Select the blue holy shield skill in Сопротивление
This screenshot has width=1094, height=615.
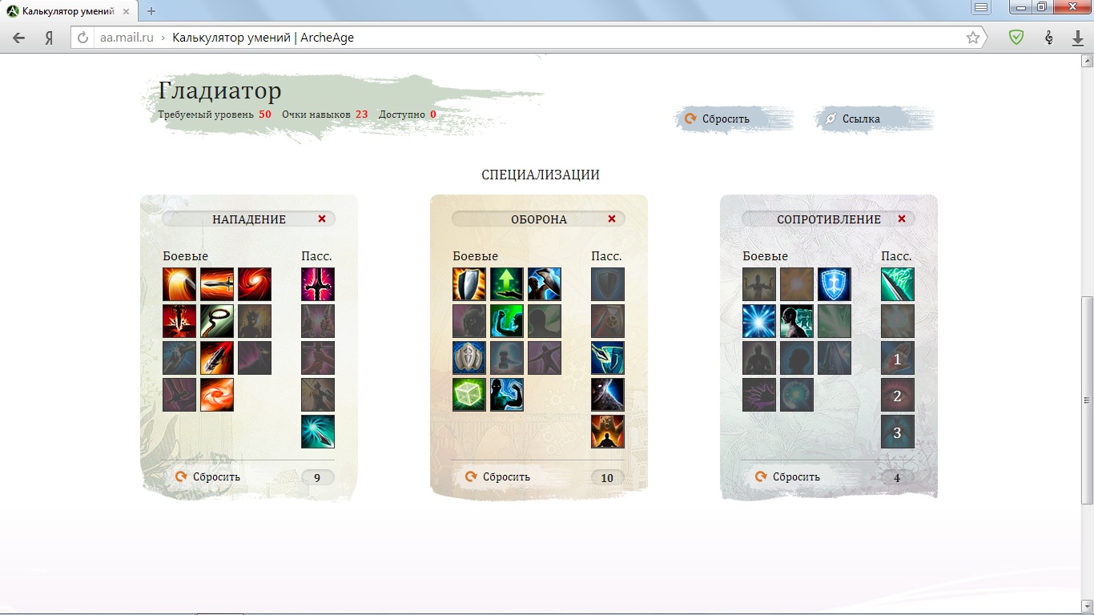pos(835,284)
